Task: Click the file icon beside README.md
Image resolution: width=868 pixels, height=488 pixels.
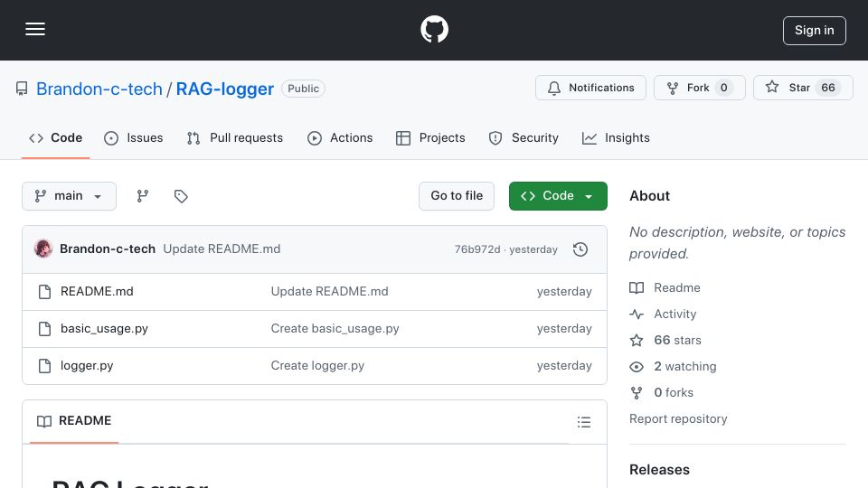Action: click(x=45, y=292)
